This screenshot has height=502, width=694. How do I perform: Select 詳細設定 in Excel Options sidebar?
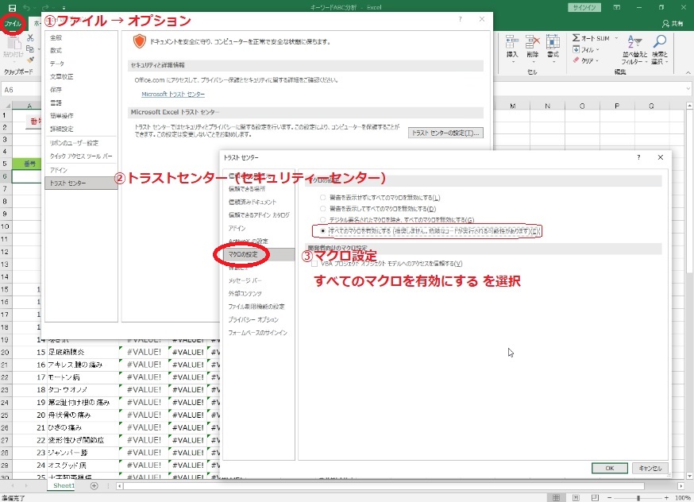(x=81, y=129)
